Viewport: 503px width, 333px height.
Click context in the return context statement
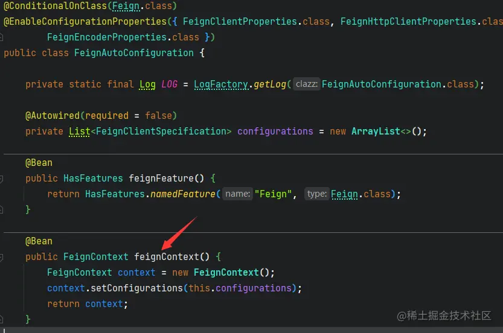104,304
